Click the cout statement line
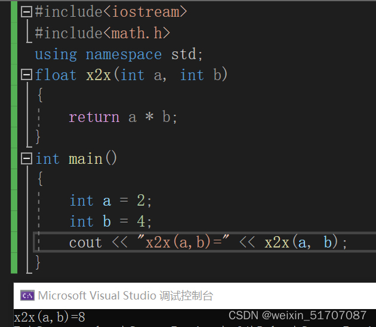 coord(208,242)
